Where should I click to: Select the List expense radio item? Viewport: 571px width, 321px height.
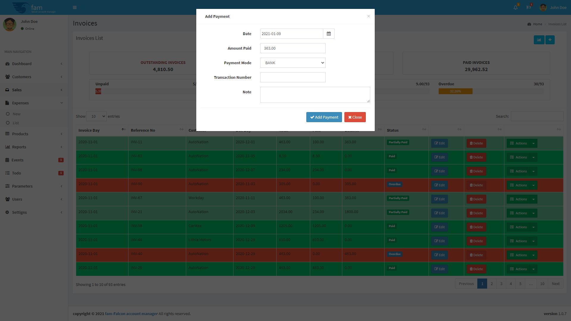coord(15,123)
